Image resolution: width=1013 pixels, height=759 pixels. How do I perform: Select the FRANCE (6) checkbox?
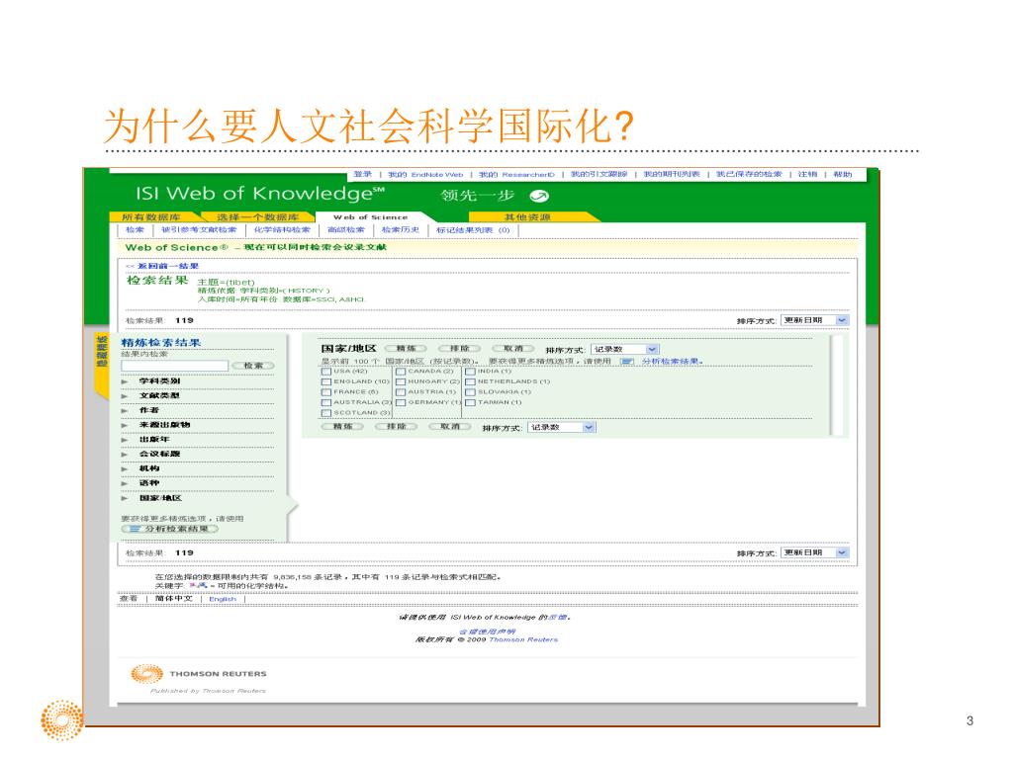click(326, 392)
